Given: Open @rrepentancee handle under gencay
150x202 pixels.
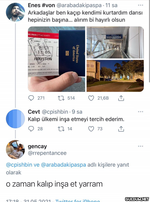Looking at the screenshot, I should 47,153.
